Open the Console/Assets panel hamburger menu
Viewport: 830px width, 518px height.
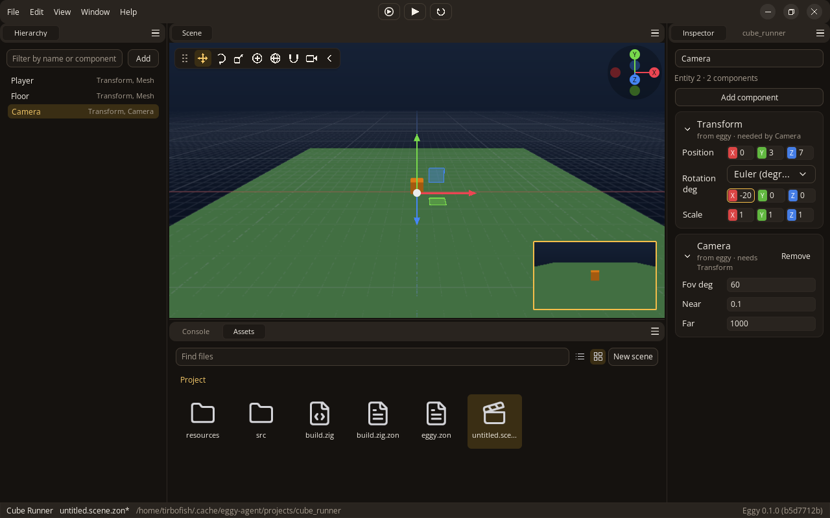click(x=655, y=332)
